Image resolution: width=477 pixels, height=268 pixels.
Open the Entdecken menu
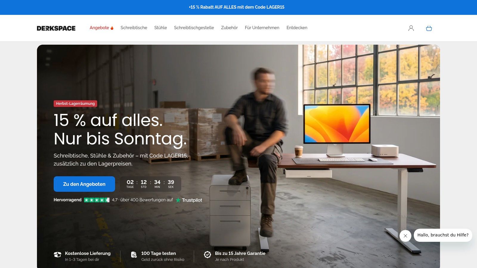[x=297, y=28]
